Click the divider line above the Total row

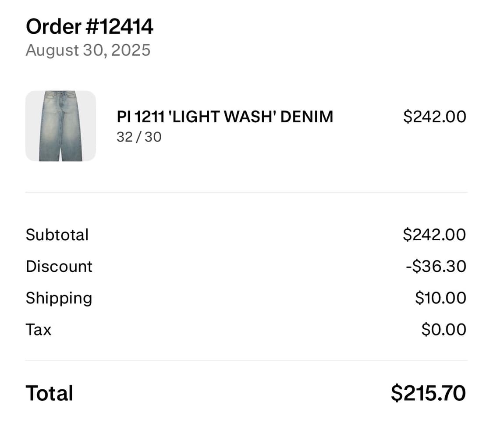click(246, 361)
